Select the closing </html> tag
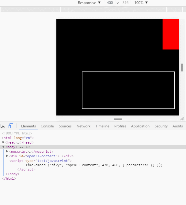186x205 pixels. [9, 178]
